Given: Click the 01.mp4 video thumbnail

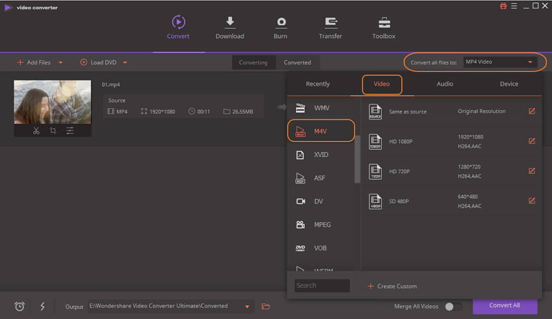Looking at the screenshot, I should pyautogui.click(x=53, y=102).
